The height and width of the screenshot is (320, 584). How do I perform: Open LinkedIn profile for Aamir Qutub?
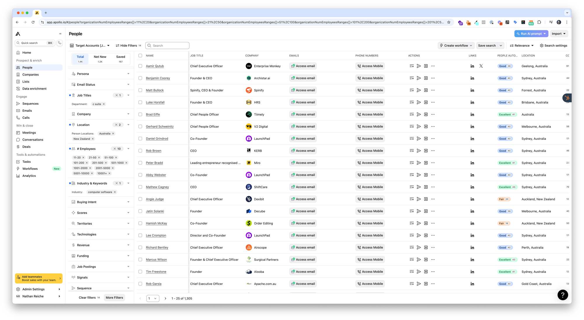coord(472,66)
